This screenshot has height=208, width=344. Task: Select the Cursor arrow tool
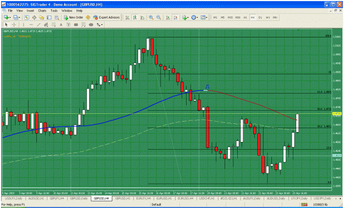[x=6, y=25]
